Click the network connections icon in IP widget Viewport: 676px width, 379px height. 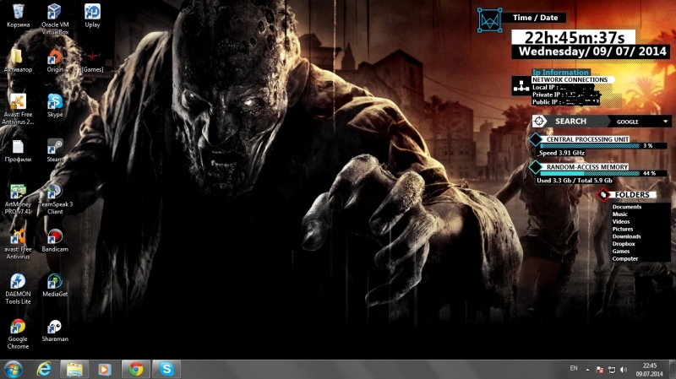521,86
